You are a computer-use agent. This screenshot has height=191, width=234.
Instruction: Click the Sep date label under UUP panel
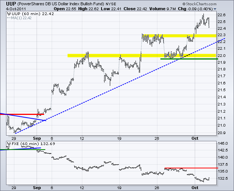[37, 138]
